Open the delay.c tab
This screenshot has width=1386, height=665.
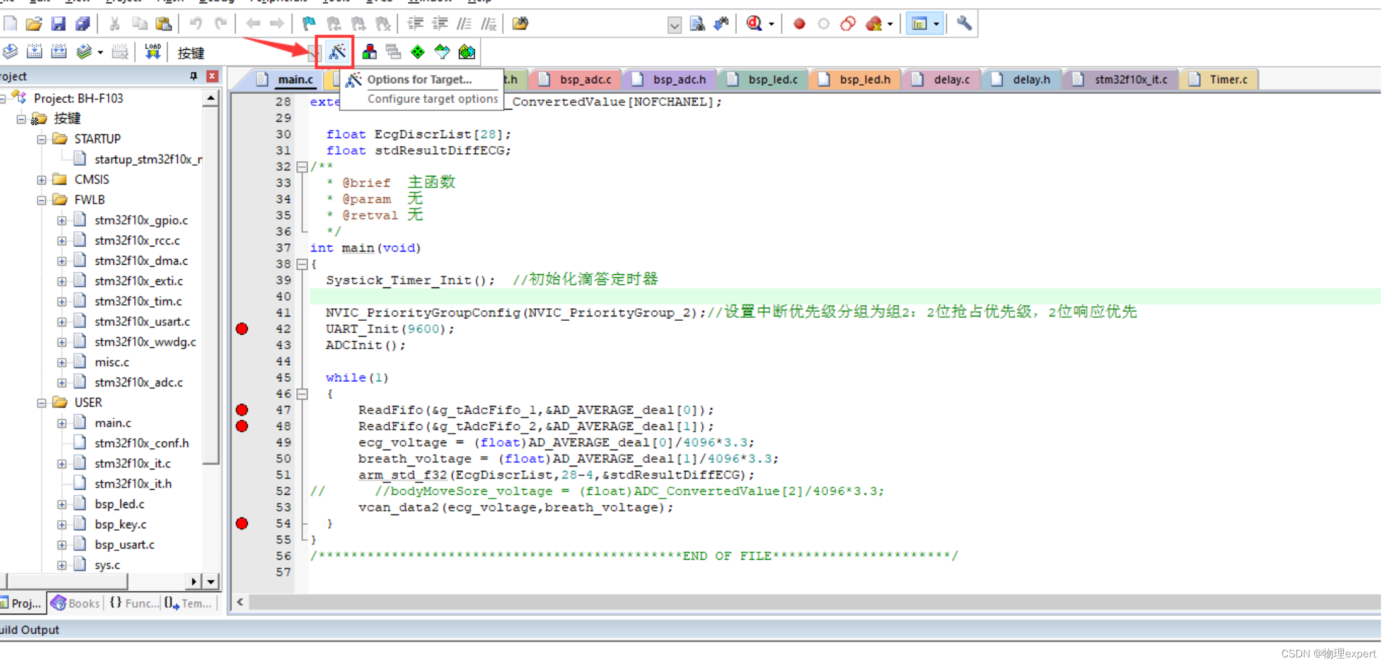943,79
